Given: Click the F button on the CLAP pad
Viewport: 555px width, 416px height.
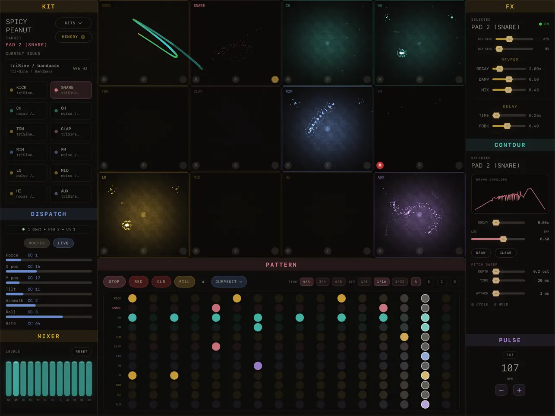Looking at the screenshot, I should tap(236, 165).
